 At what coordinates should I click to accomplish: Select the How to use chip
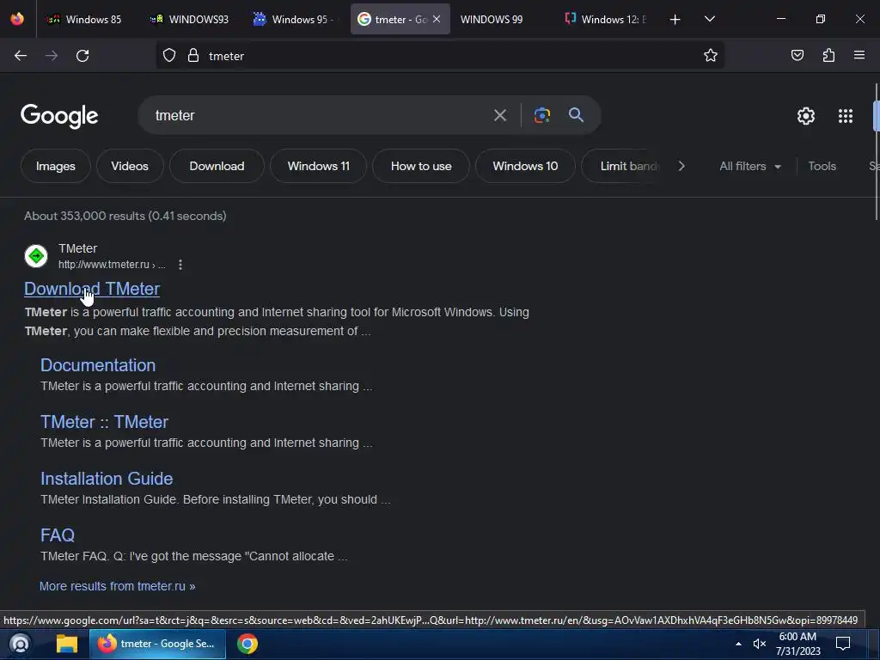point(421,166)
